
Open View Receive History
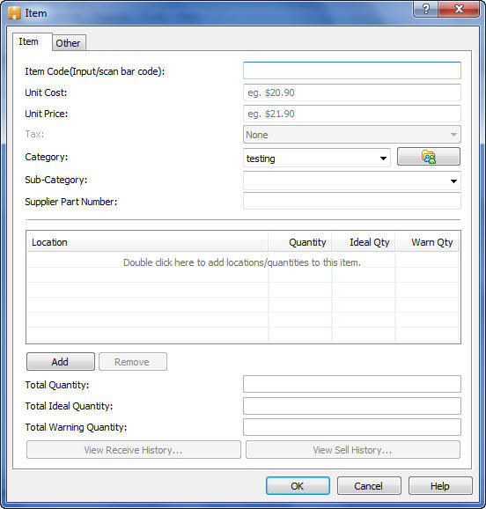click(134, 450)
